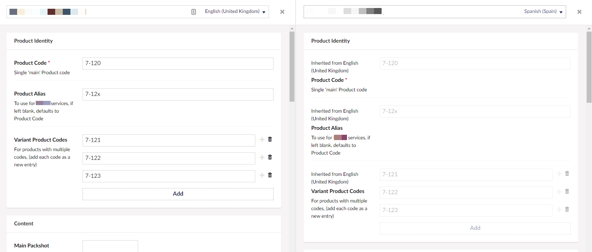Click the move icon beside inherited 7-122 in Spanish panel

pyautogui.click(x=559, y=191)
